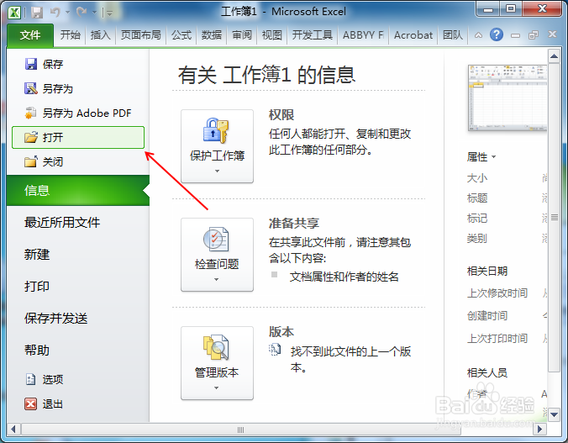Click the 准备共享 heading
The width and height of the screenshot is (568, 443).
click(x=294, y=223)
